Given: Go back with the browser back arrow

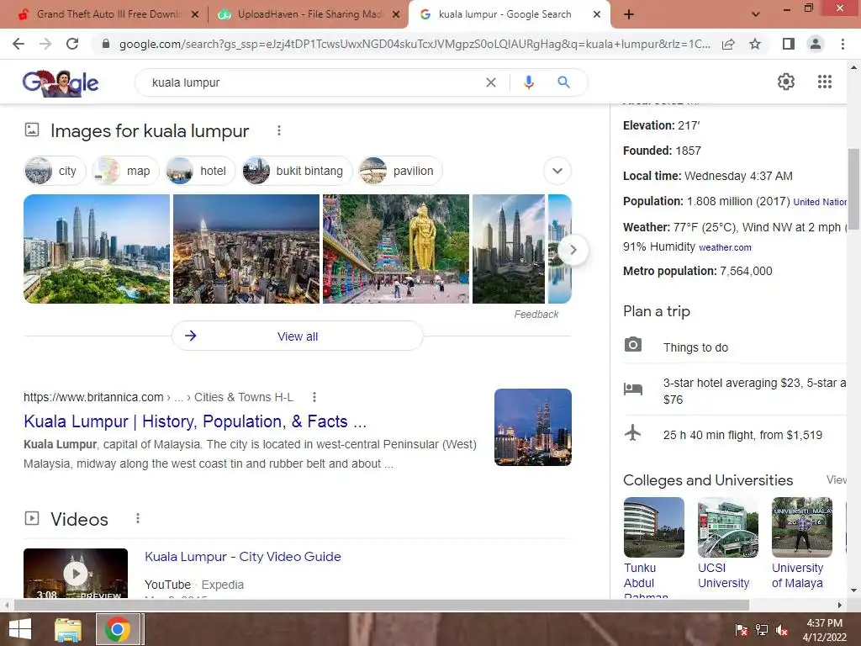Looking at the screenshot, I should tap(18, 44).
